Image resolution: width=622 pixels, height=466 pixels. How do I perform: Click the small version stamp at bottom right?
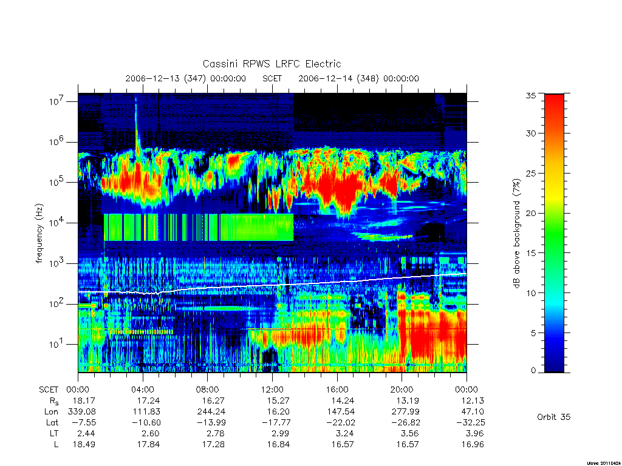603,462
